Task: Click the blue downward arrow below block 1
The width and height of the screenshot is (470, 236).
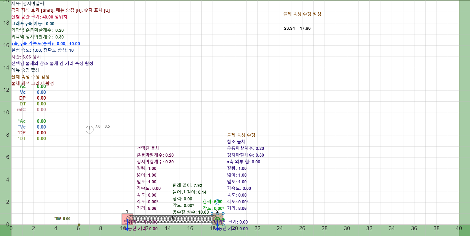Action: pyautogui.click(x=127, y=225)
